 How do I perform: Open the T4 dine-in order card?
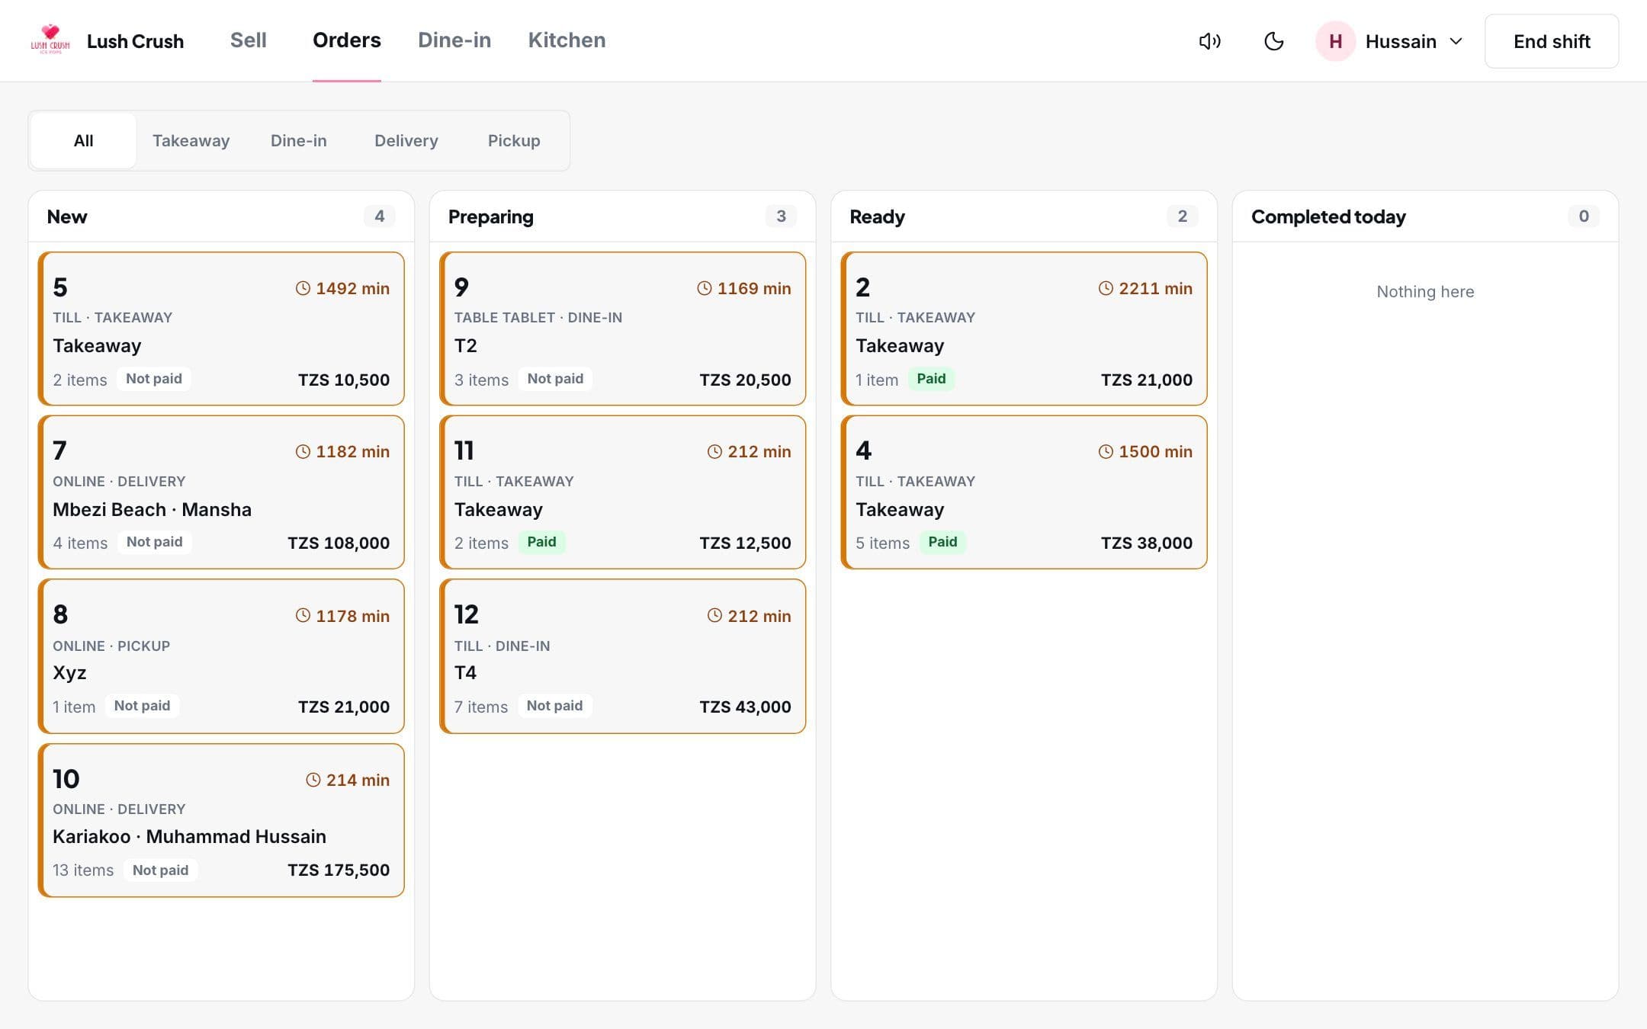pos(622,656)
